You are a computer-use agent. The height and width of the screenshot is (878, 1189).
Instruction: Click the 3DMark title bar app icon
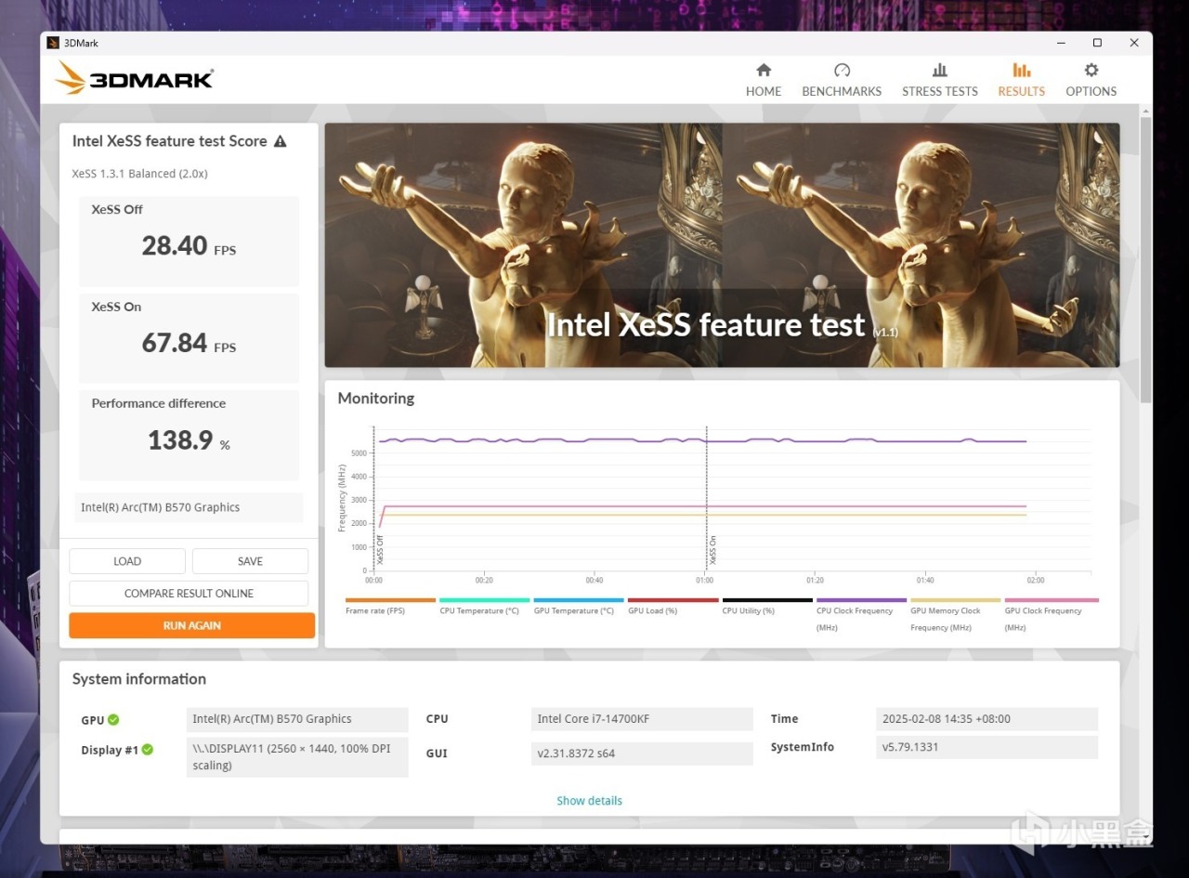[x=53, y=43]
